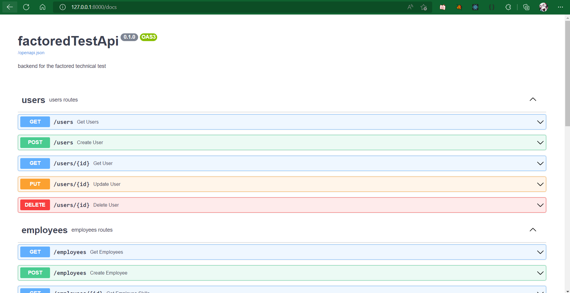The width and height of the screenshot is (570, 293).
Task: Click the POST badge for Create Employee
Action: [35, 273]
